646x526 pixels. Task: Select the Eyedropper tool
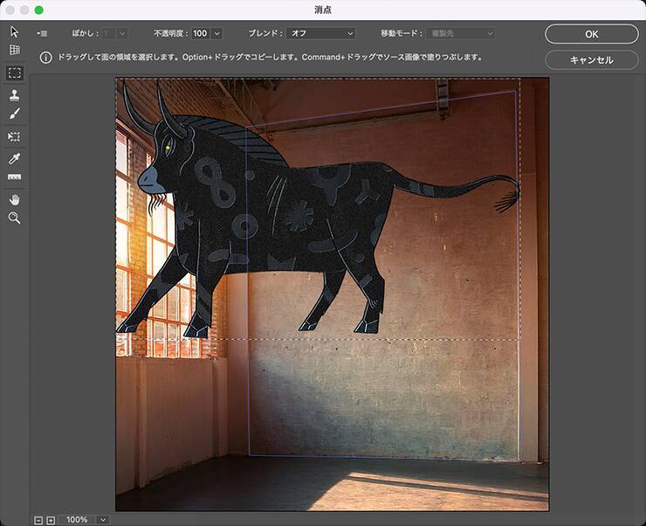coord(14,158)
